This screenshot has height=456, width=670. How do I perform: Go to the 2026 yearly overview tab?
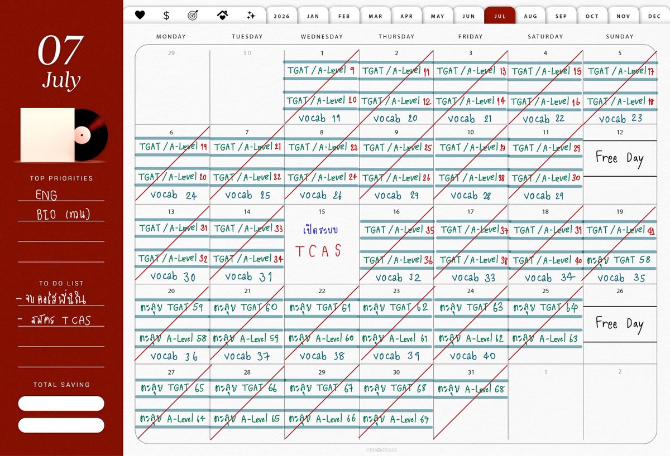(x=282, y=16)
